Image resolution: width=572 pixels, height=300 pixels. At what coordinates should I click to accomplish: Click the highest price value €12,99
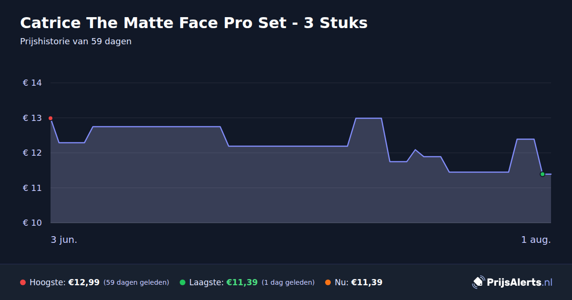84,282
